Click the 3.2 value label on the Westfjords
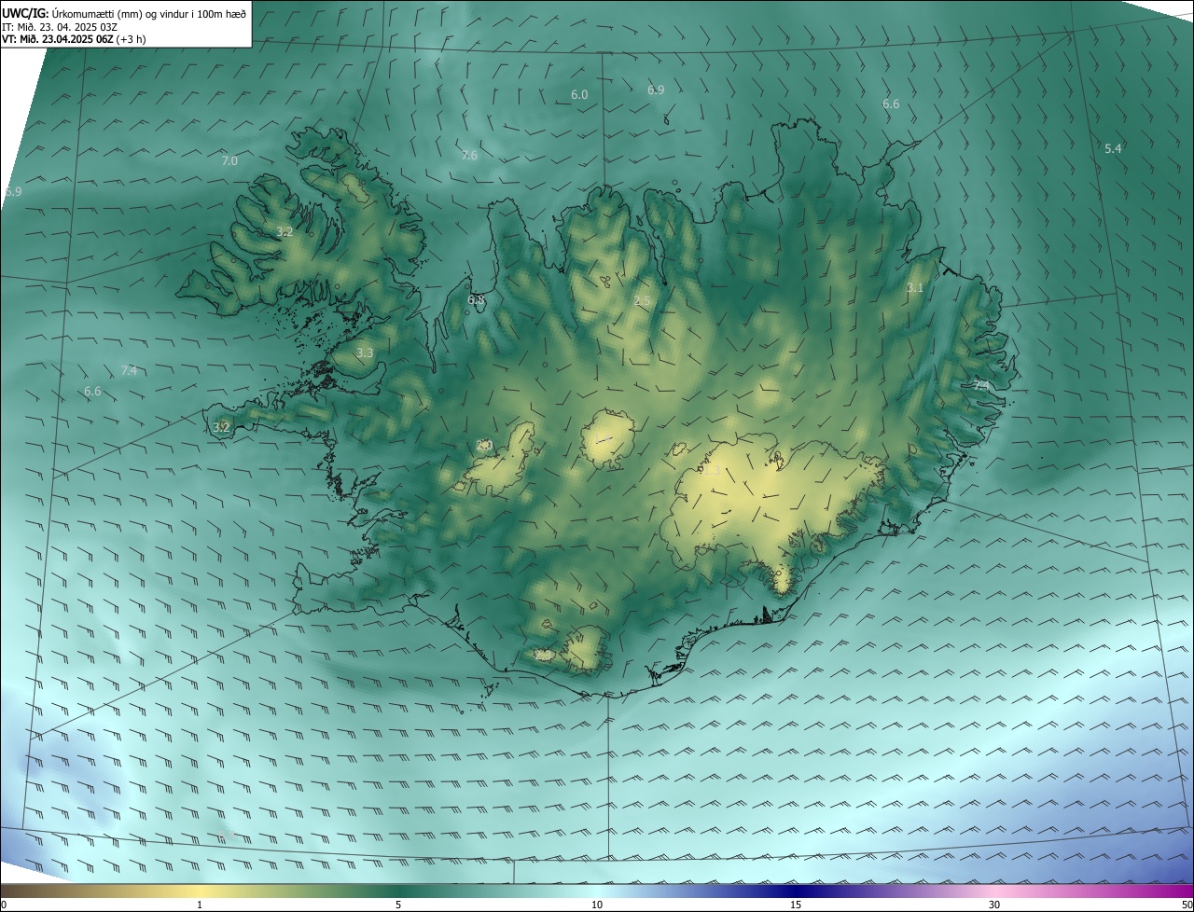This screenshot has width=1194, height=912. pyautogui.click(x=285, y=232)
